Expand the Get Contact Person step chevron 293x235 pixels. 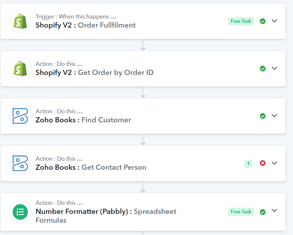(274, 163)
